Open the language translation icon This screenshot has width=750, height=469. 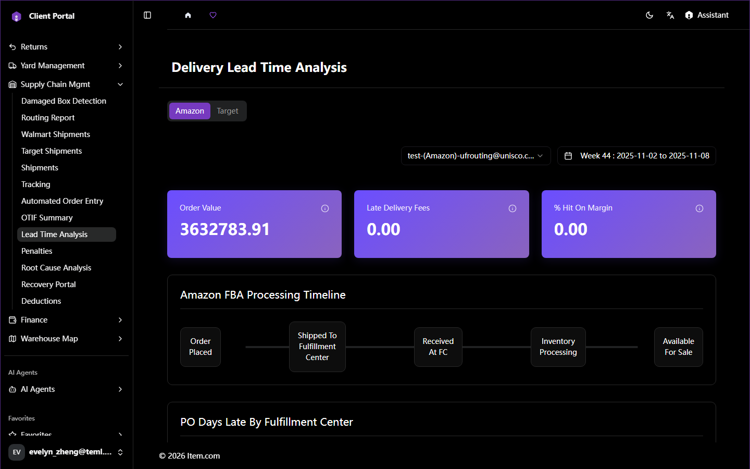pyautogui.click(x=670, y=15)
